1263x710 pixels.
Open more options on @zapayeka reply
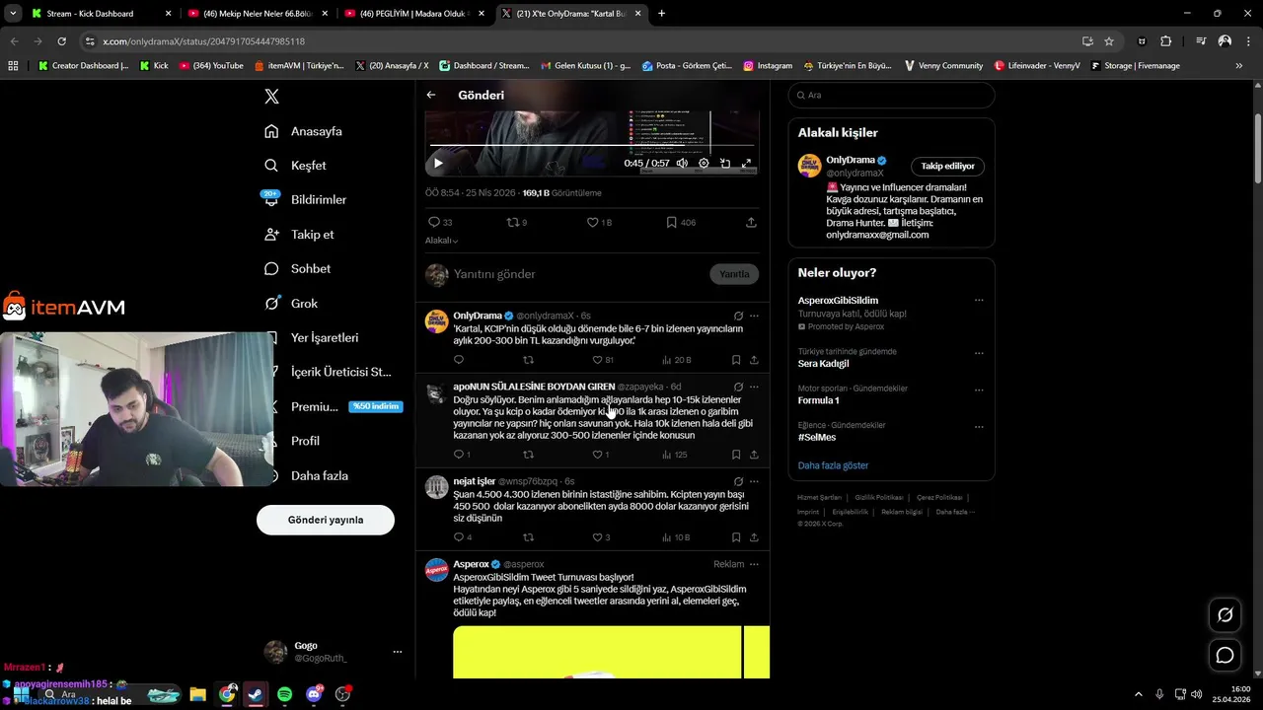pyautogui.click(x=754, y=387)
